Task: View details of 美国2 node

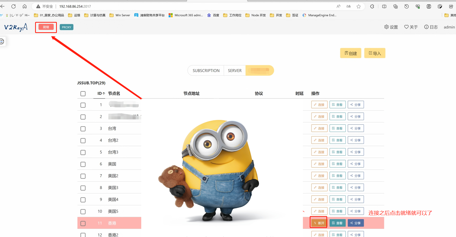Action: (x=338, y=176)
